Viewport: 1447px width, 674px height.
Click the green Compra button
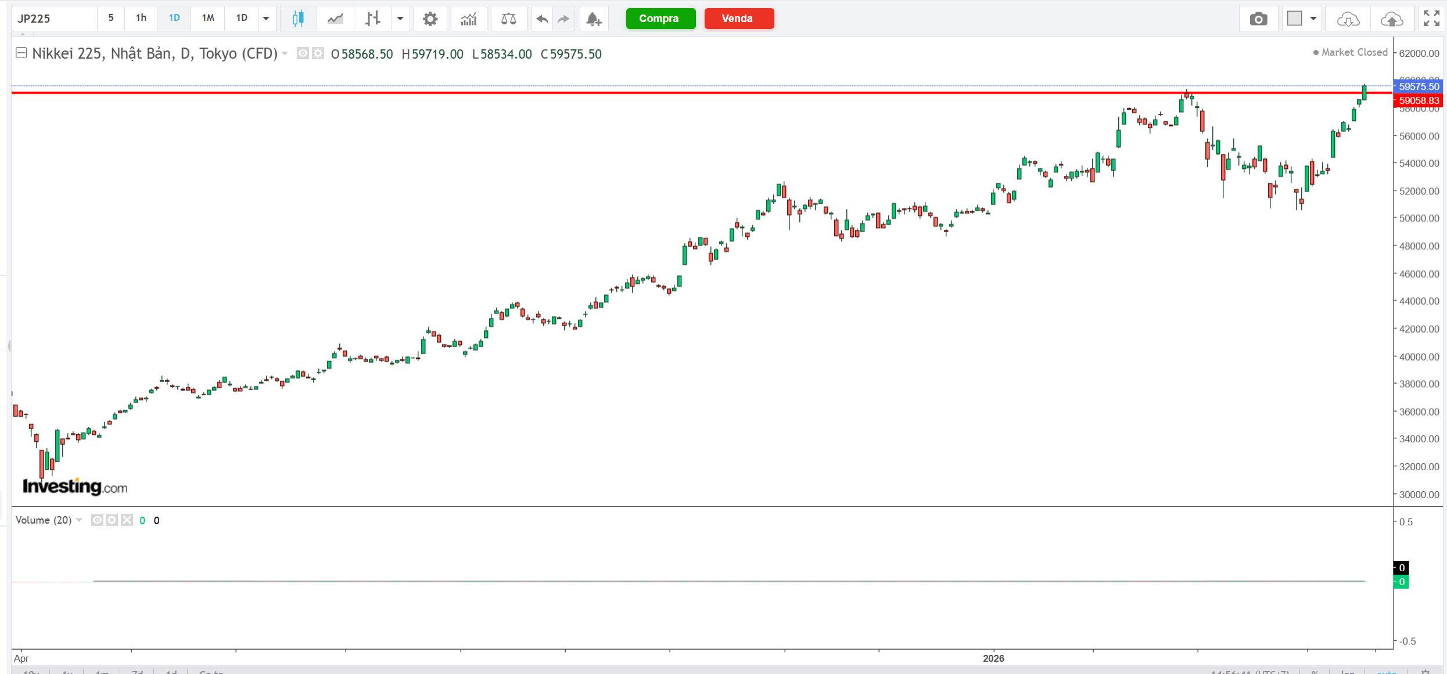[660, 19]
